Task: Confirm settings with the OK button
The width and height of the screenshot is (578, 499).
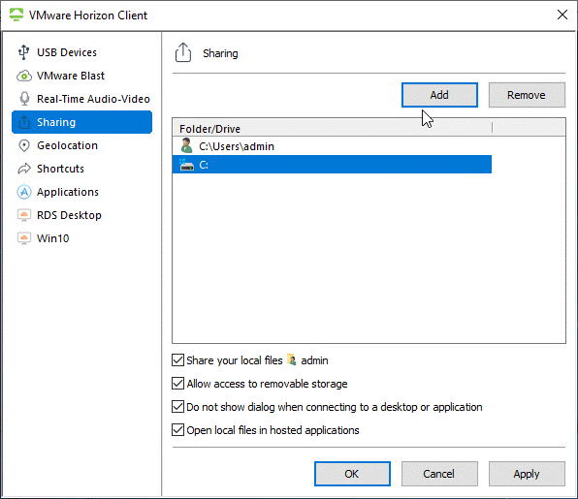Action: 352,474
